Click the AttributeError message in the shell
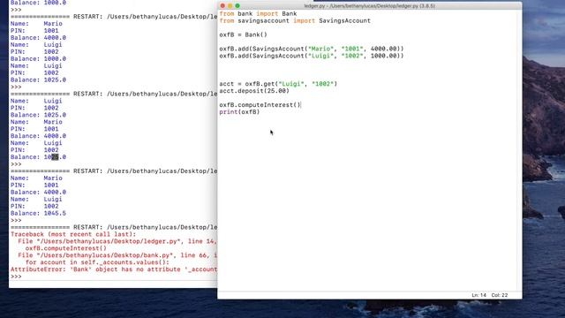The width and height of the screenshot is (565, 318). coord(114,269)
